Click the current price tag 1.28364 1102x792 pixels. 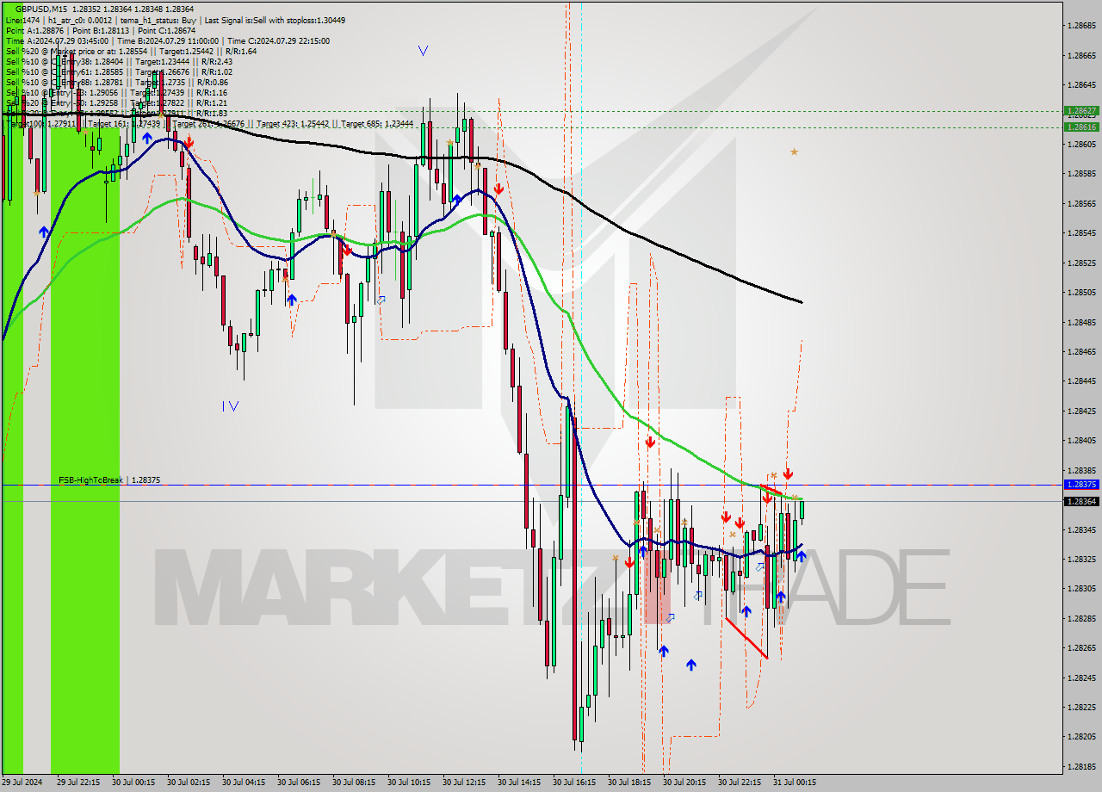(1081, 502)
